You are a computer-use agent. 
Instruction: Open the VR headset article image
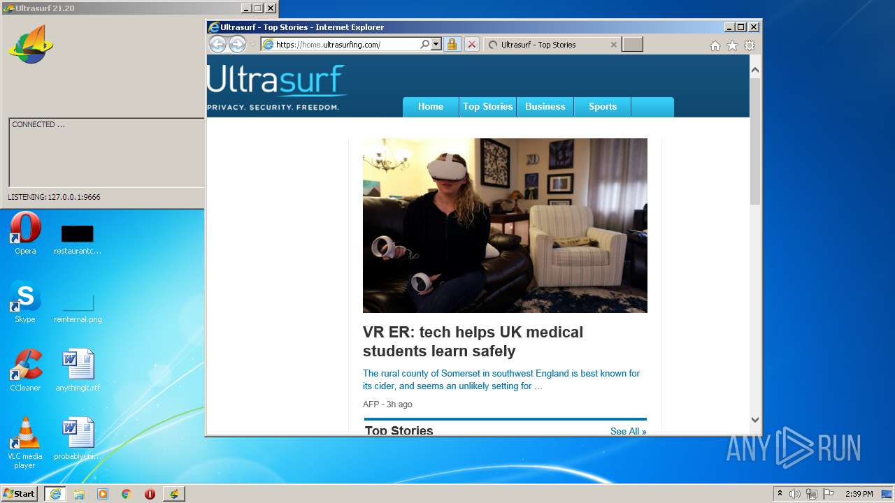tap(505, 226)
